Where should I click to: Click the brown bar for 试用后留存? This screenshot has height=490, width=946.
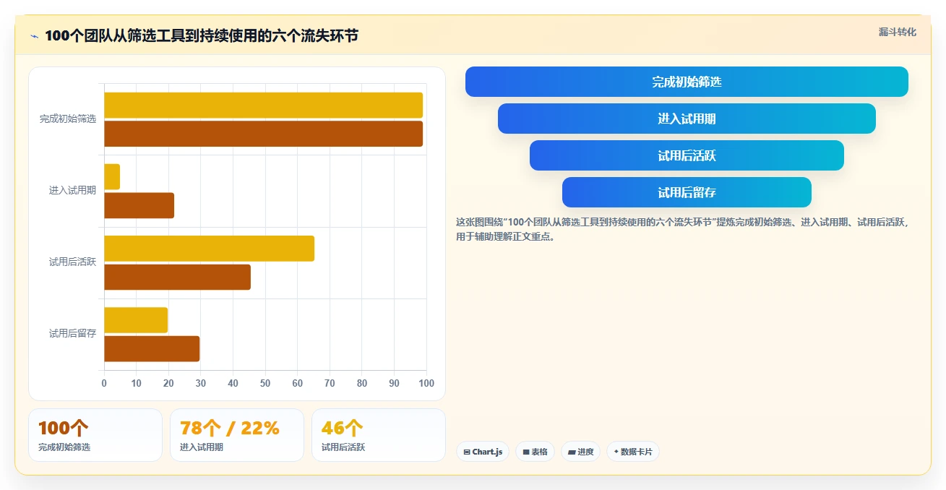[152, 348]
